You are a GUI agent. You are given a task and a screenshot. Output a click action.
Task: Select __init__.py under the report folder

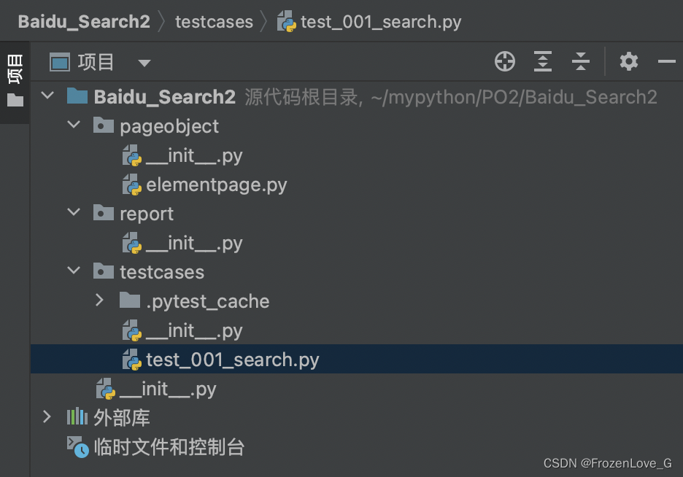[193, 242]
